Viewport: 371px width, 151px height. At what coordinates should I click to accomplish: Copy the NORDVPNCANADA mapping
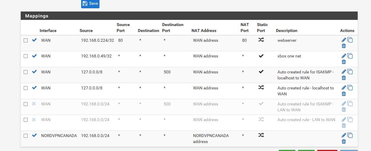(350, 135)
